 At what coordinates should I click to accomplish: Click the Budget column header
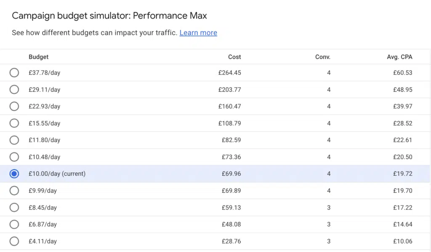(38, 57)
